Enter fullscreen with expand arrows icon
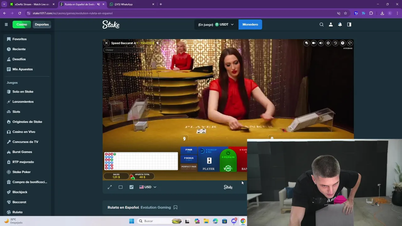This screenshot has height=226, width=402. click(110, 187)
